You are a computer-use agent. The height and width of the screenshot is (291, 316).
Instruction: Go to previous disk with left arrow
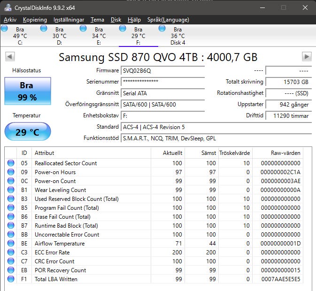pyautogui.click(x=10, y=57)
